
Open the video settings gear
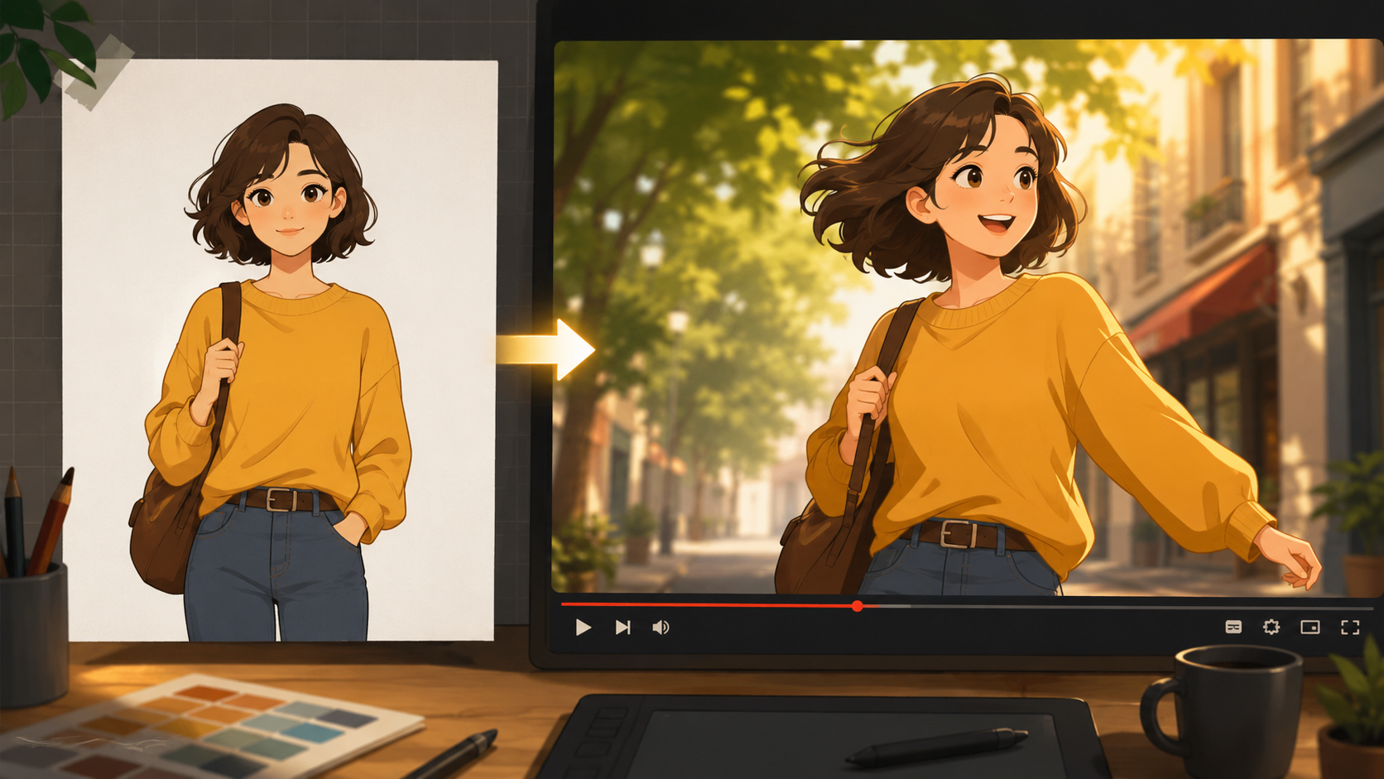(1271, 627)
